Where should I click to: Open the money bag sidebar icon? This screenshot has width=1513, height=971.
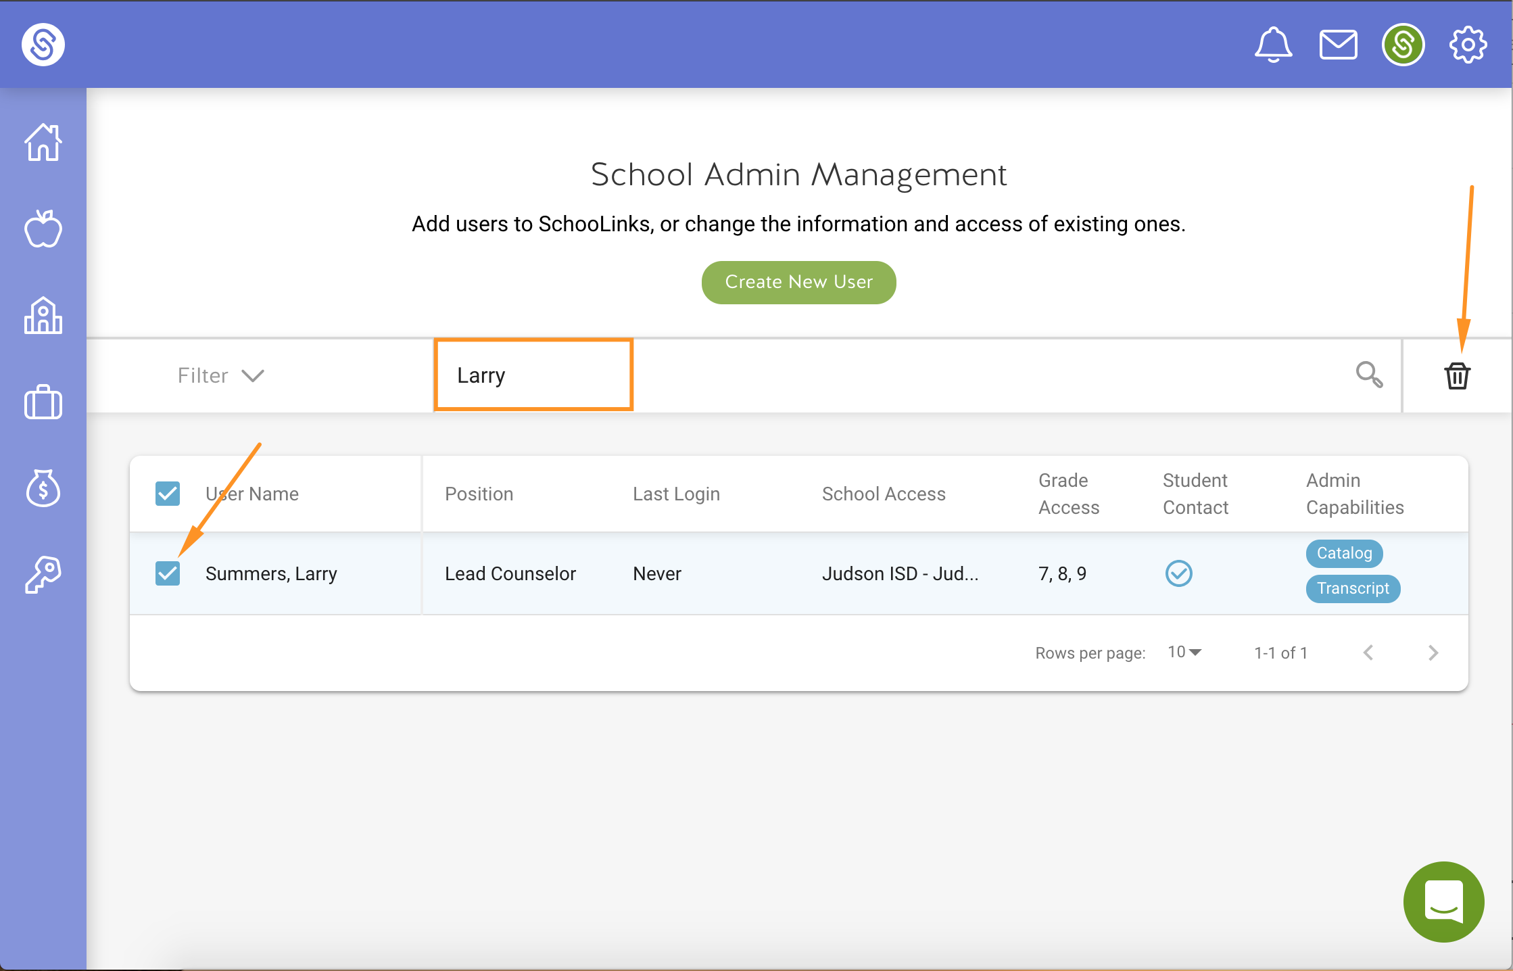pyautogui.click(x=43, y=488)
